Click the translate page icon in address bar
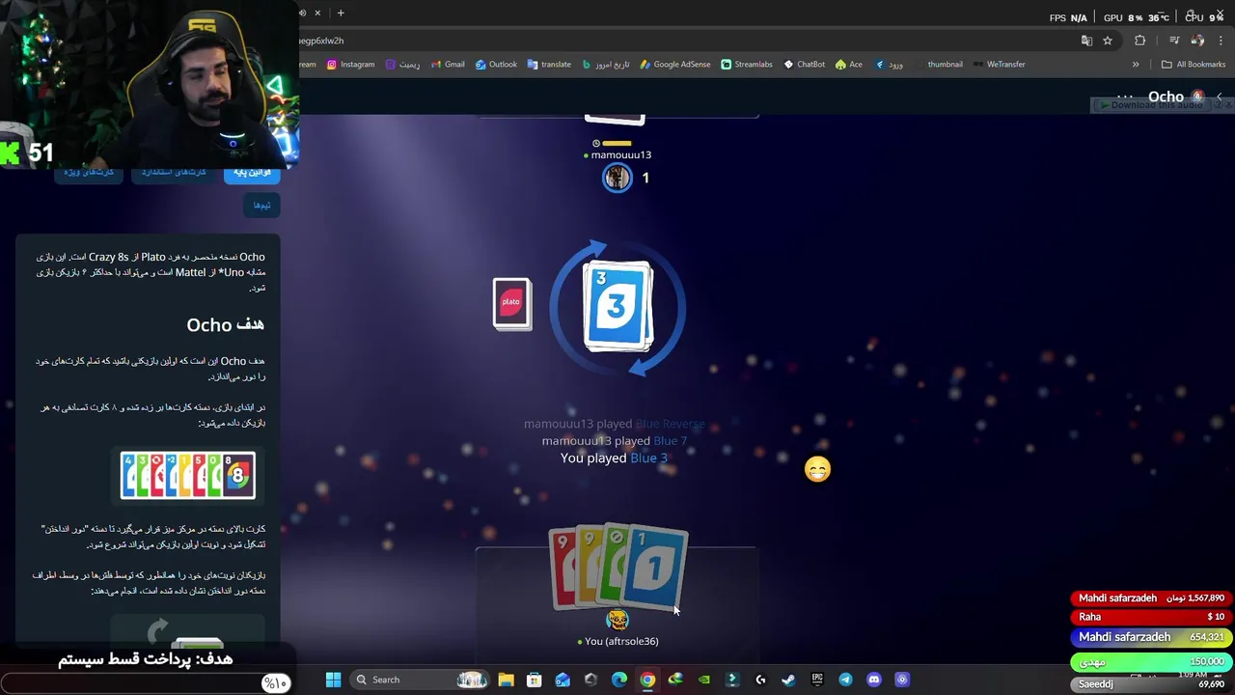The image size is (1235, 695). coord(1086,41)
